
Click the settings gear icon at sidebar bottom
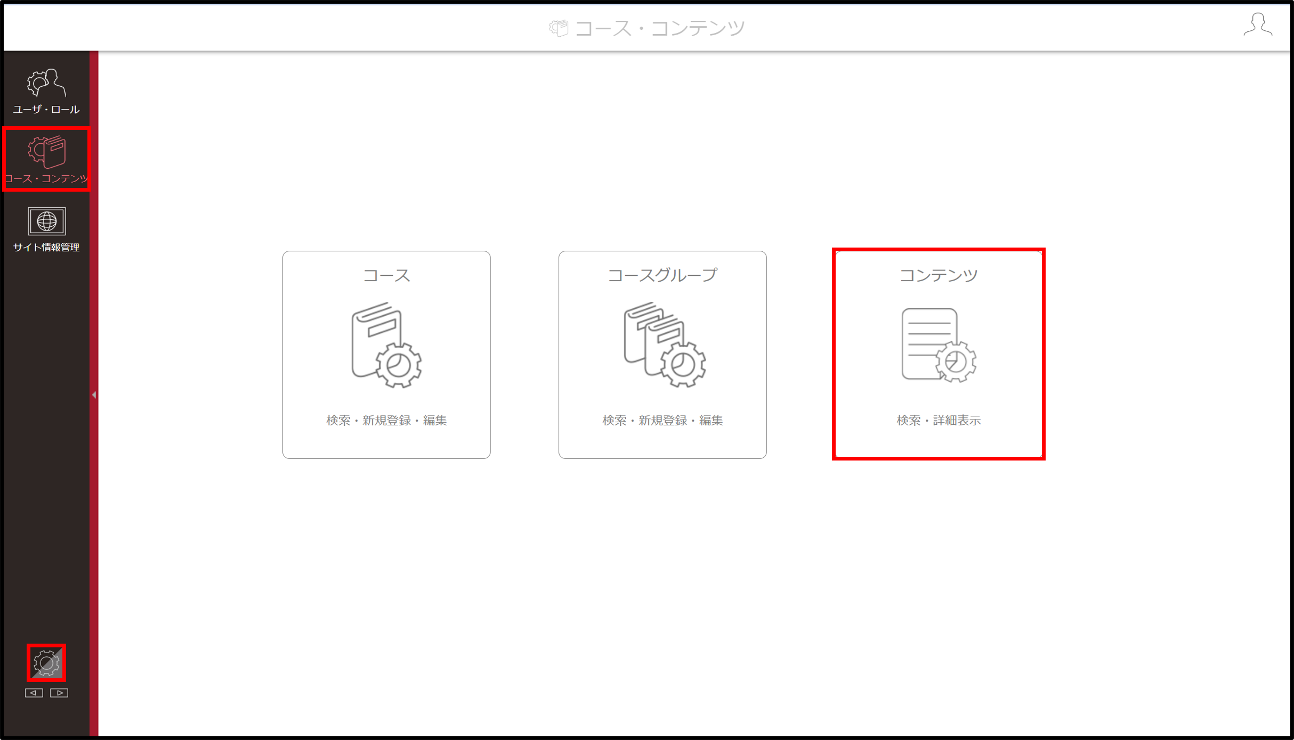tap(46, 663)
